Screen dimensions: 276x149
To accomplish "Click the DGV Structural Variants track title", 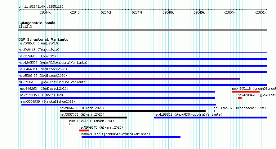I will [43, 39].
